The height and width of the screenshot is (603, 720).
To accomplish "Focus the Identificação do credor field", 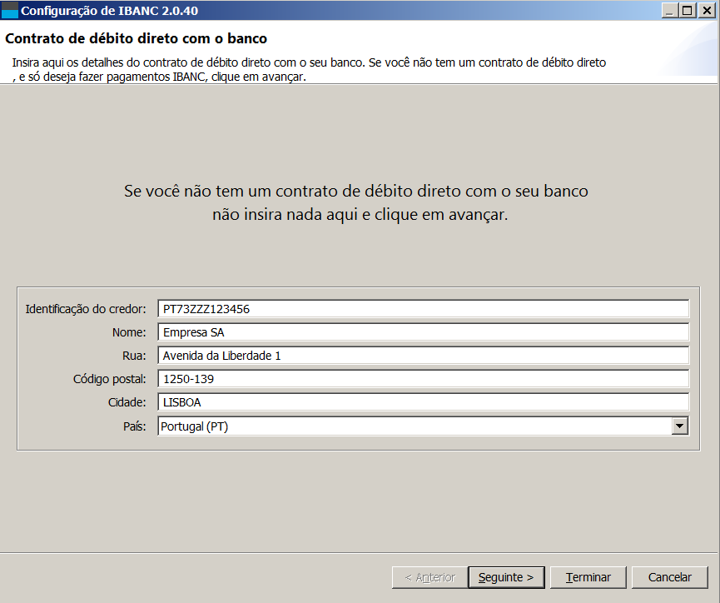I will [423, 309].
